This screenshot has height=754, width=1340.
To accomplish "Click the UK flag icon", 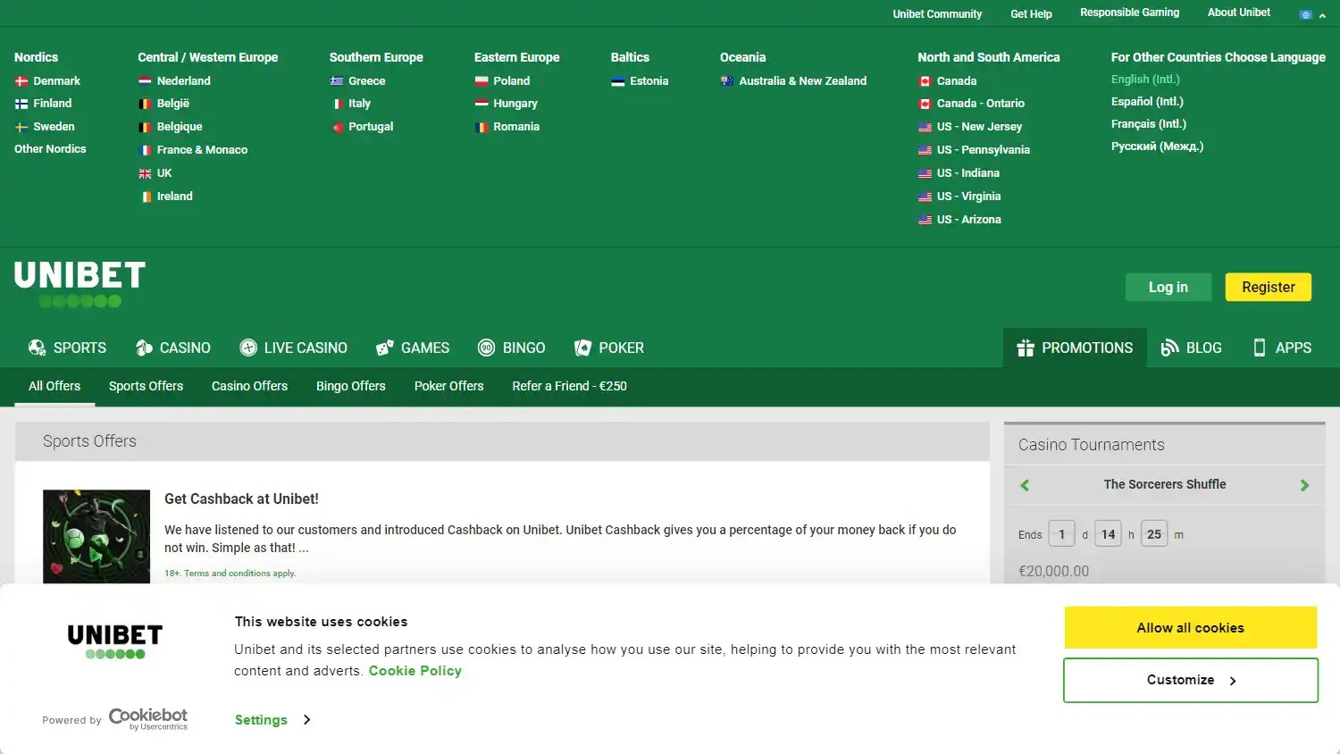I will [x=145, y=173].
